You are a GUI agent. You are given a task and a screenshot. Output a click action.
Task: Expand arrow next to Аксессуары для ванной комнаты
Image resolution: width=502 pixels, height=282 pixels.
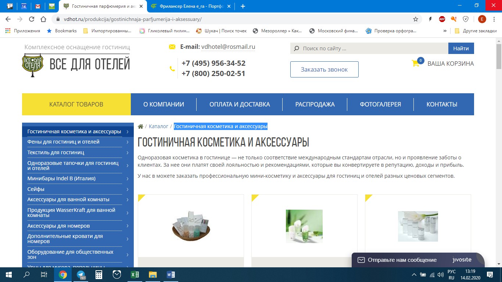coord(127,199)
